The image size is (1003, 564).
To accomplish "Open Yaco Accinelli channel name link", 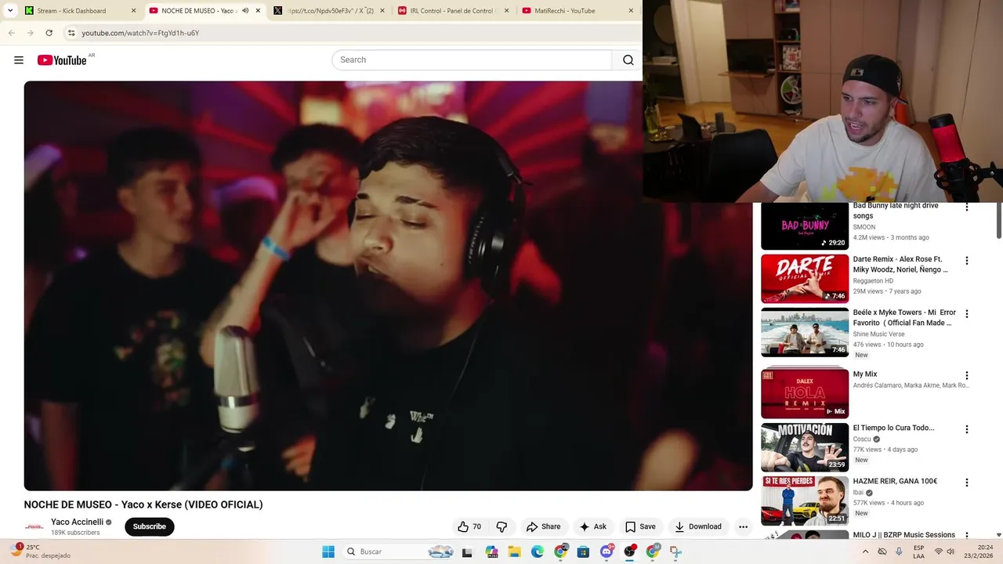I will [x=77, y=522].
